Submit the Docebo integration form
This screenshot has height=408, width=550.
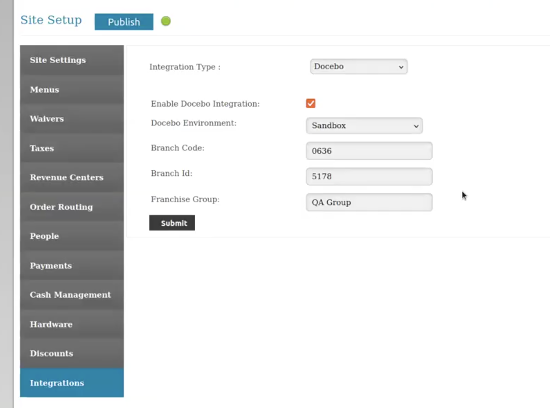172,223
